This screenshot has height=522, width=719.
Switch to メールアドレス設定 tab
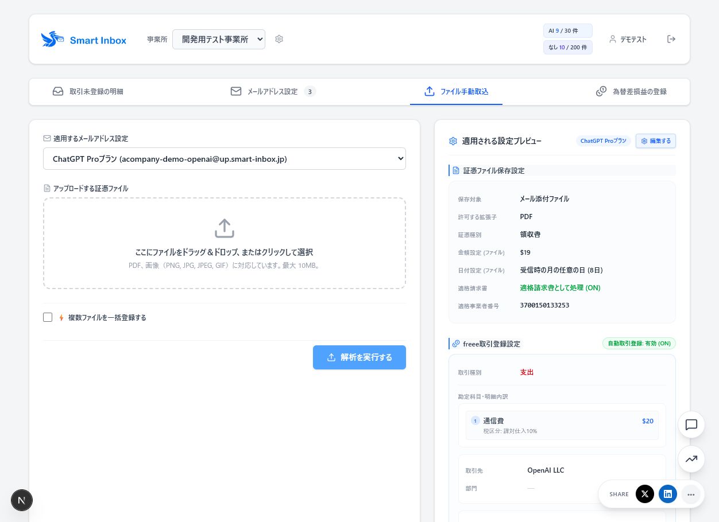pos(273,91)
